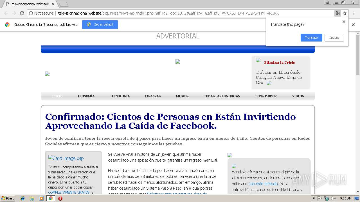Image resolution: width=360 pixels, height=202 pixels.
Task: Reload the page with refresh icon
Action: pos(22,13)
